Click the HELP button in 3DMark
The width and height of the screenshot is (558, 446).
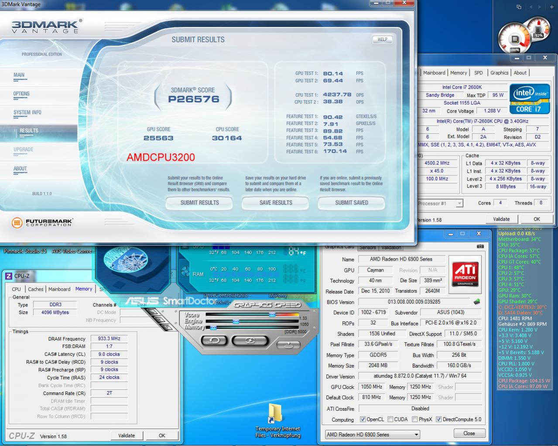(383, 40)
